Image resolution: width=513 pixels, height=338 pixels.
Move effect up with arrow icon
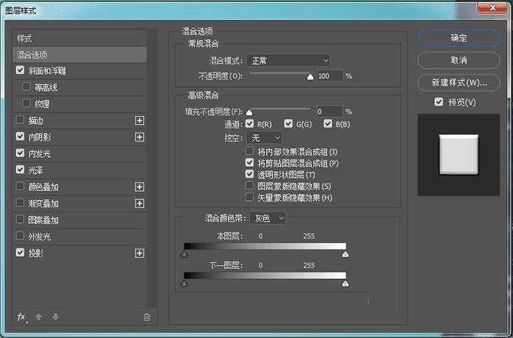(38, 317)
